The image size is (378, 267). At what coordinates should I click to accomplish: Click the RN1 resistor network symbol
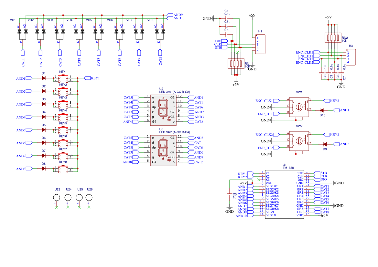tap(236, 64)
